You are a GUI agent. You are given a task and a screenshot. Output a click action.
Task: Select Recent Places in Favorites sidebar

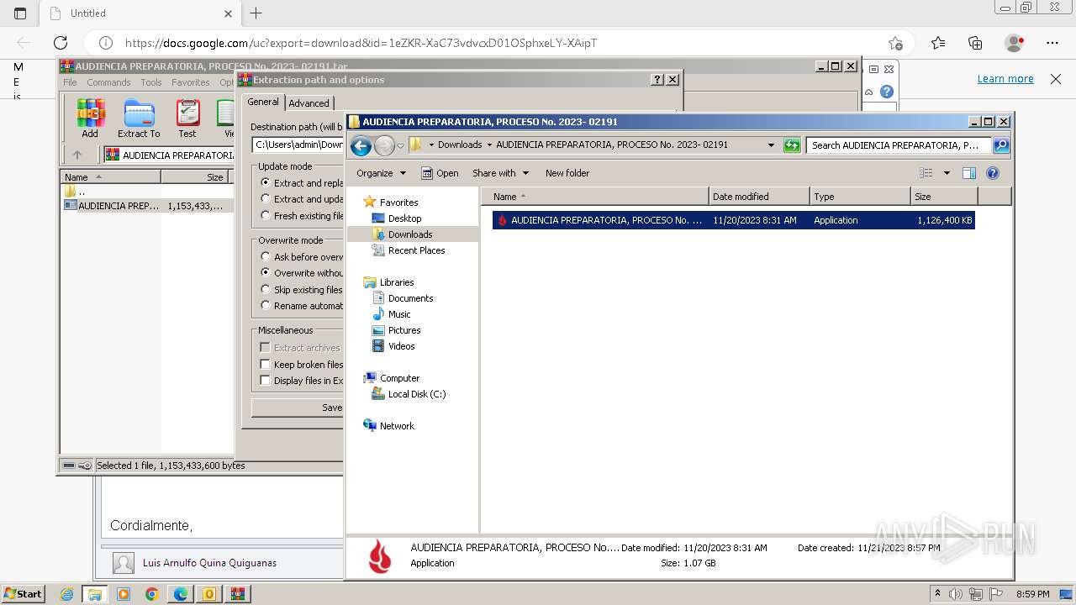click(x=416, y=250)
